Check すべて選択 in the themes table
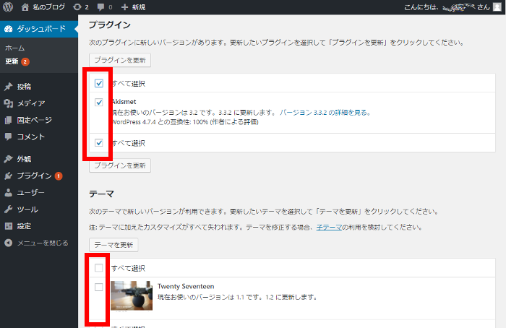 pyautogui.click(x=99, y=268)
